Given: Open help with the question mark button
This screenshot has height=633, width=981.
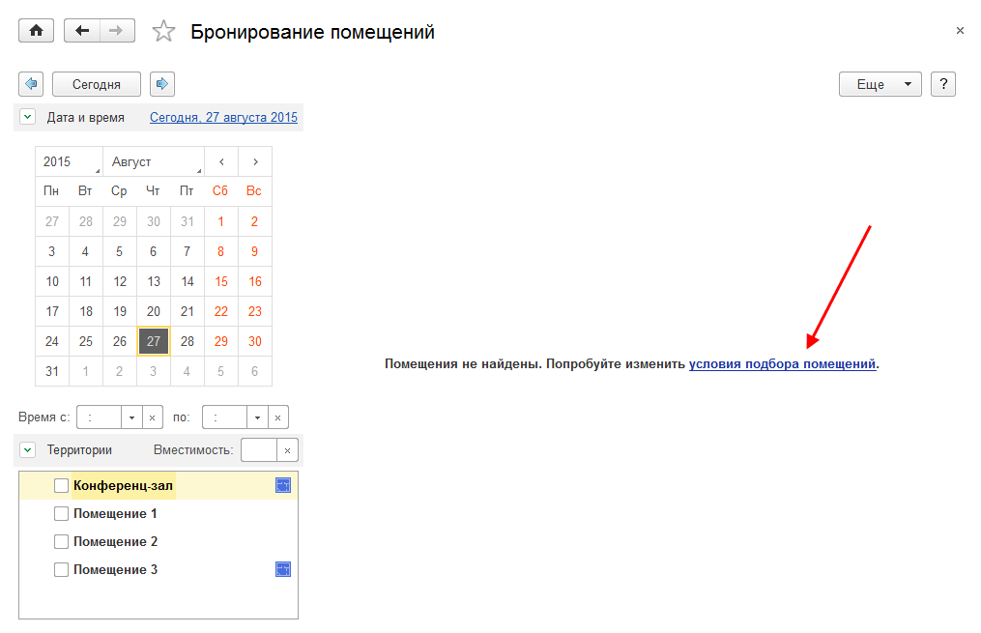Looking at the screenshot, I should [943, 84].
